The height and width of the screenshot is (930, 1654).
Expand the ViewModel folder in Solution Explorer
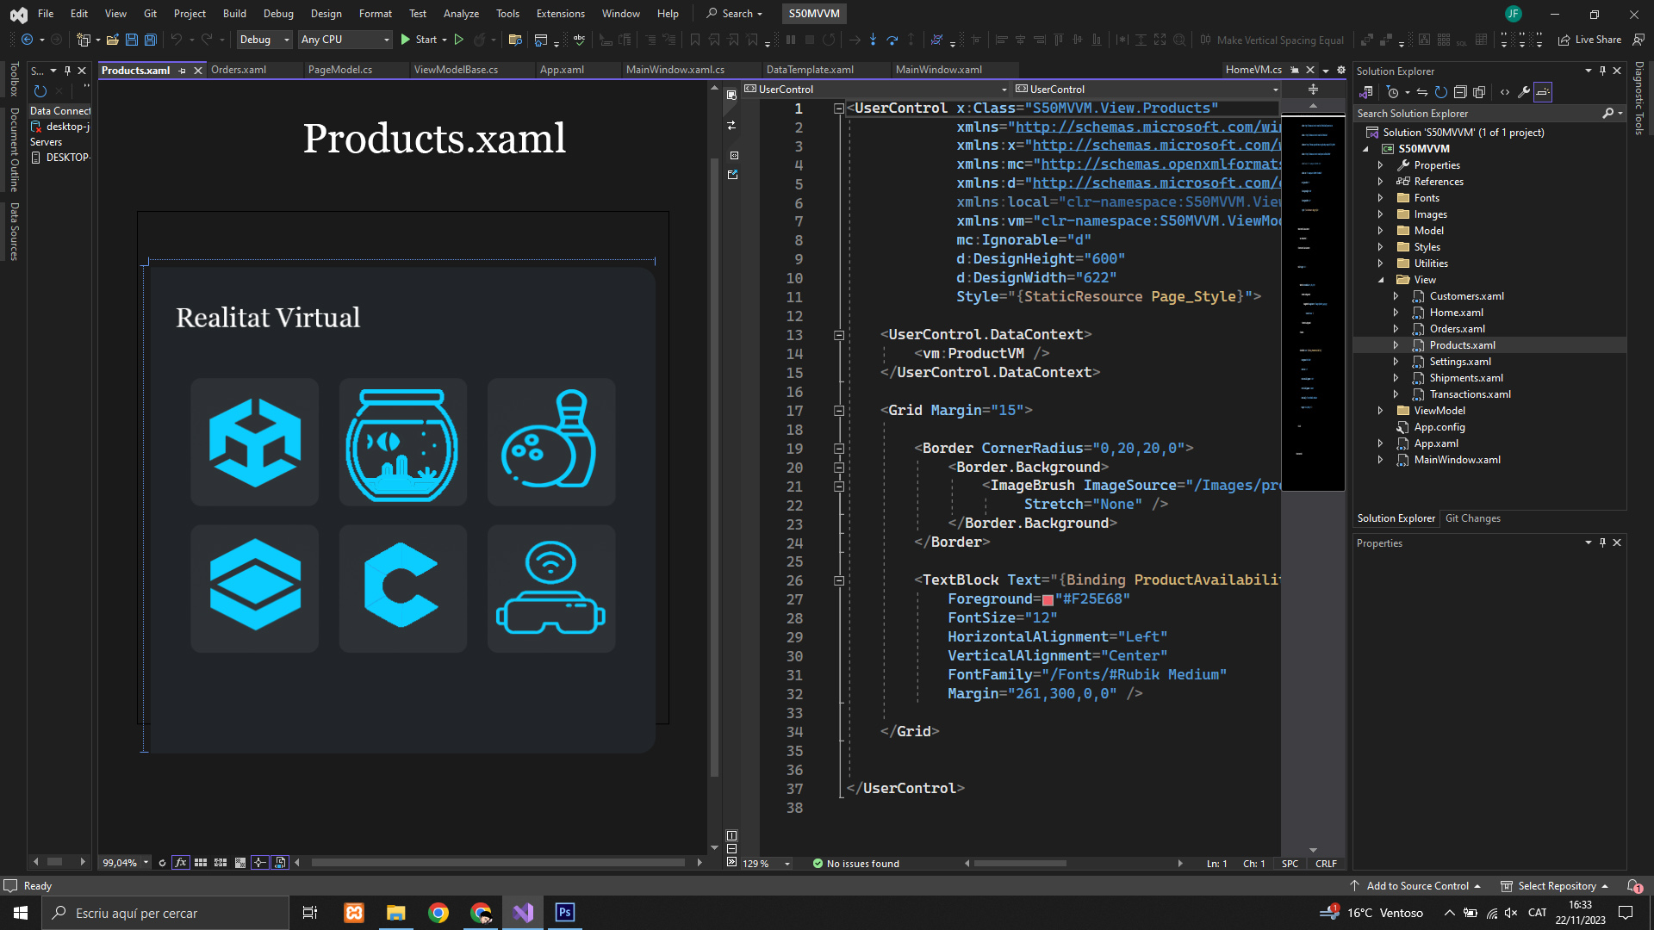1381,411
